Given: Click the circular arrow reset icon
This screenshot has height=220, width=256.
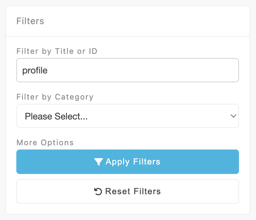Looking at the screenshot, I should pos(98,192).
